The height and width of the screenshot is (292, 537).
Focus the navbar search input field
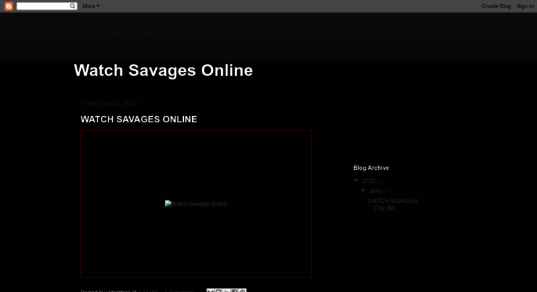coord(43,6)
